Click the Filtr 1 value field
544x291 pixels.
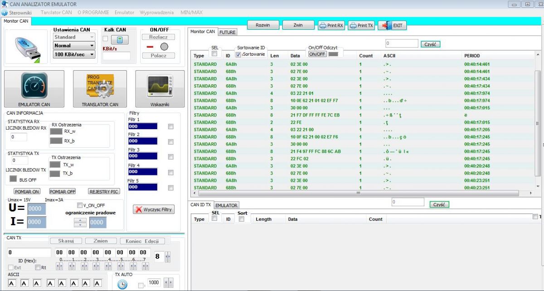(143, 126)
